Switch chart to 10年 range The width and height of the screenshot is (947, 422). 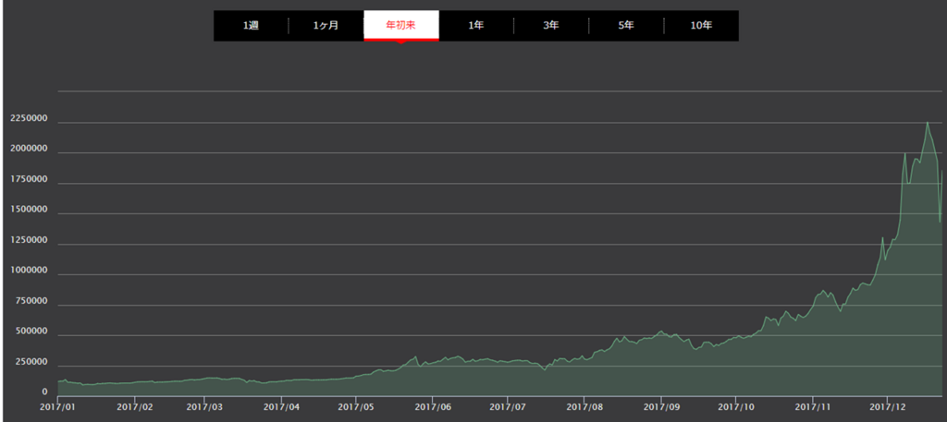pyautogui.click(x=701, y=26)
